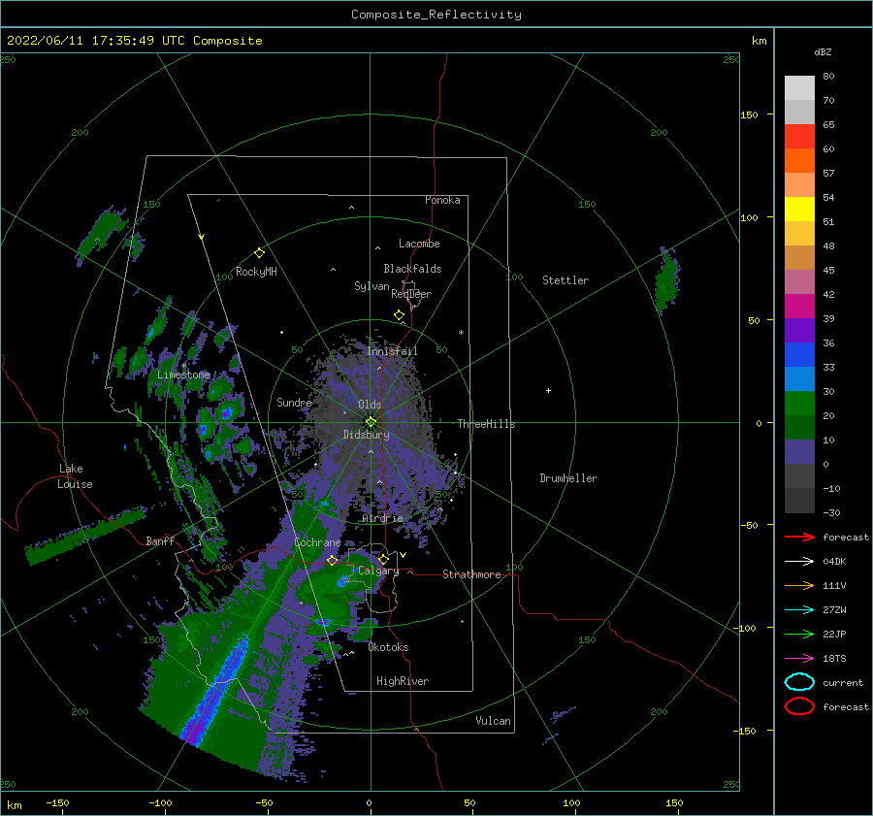Click the Vulcan city label
The height and width of the screenshot is (816, 873).
494,721
